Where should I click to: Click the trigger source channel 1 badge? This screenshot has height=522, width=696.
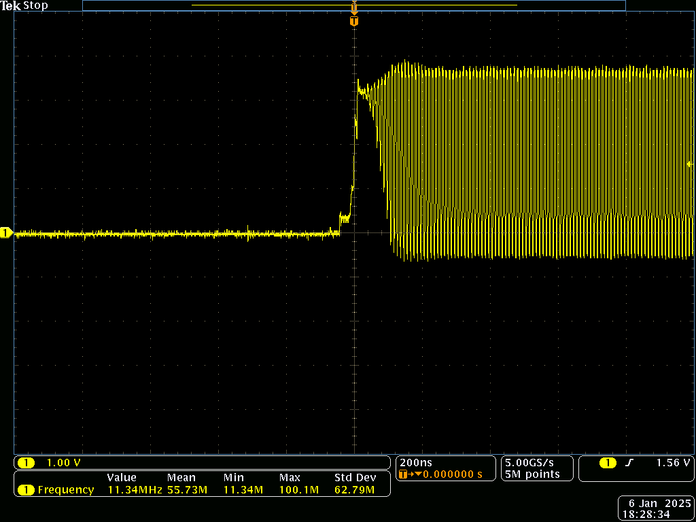coord(608,462)
